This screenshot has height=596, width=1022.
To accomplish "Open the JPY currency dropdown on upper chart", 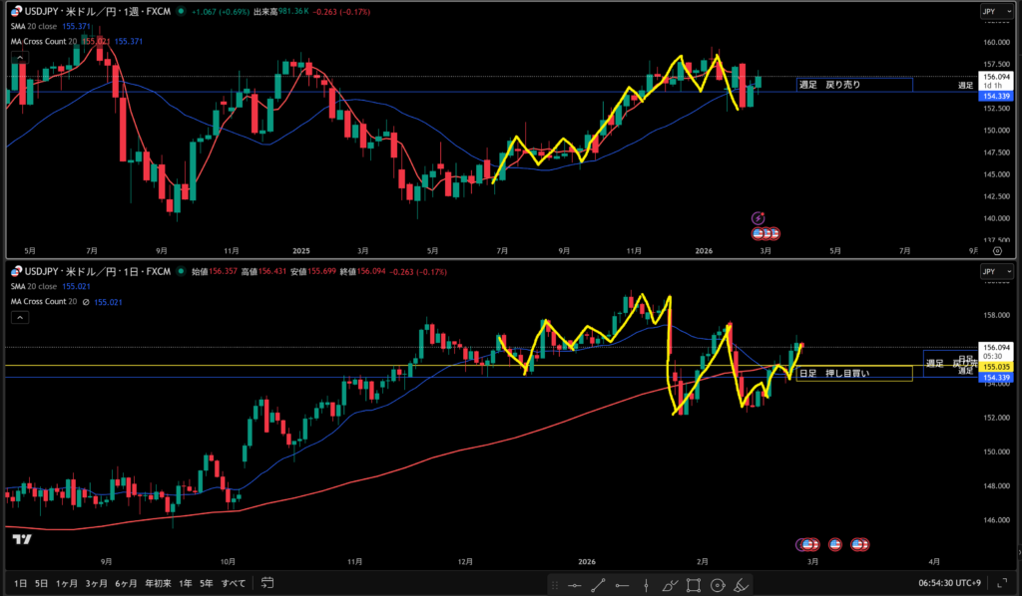I will 989,13.
